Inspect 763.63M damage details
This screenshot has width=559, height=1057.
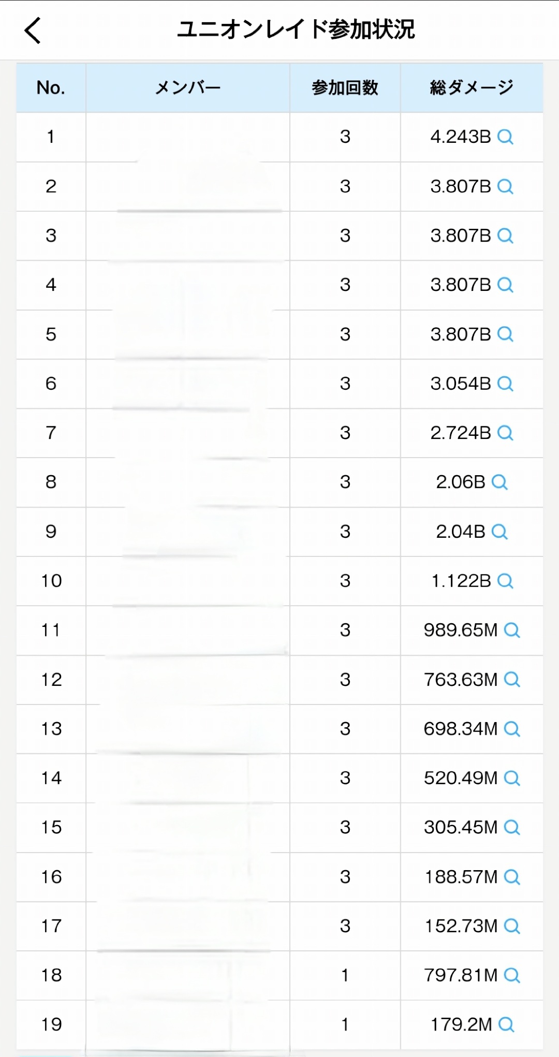pos(512,680)
